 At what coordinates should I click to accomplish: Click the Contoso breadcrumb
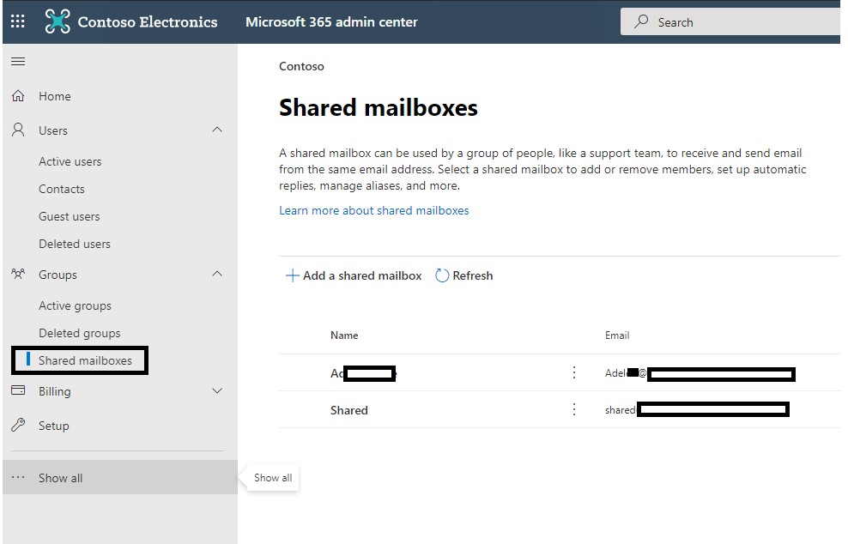[x=301, y=66]
